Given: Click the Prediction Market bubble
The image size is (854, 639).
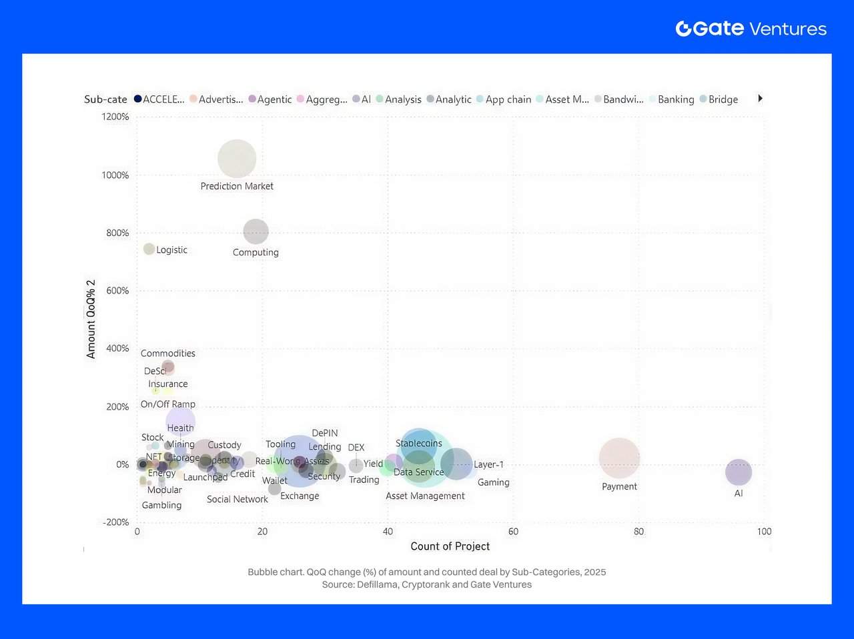Looking at the screenshot, I should click(237, 159).
